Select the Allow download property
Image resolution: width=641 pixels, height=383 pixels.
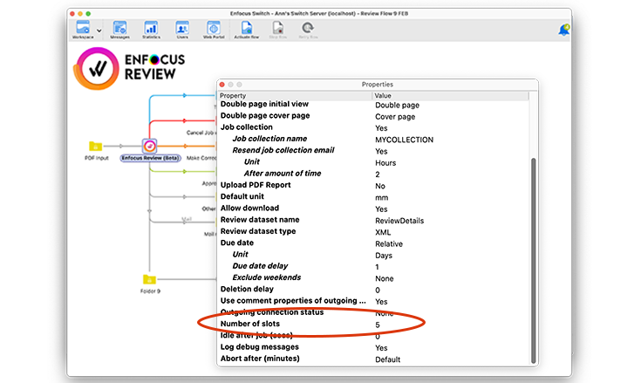pyautogui.click(x=249, y=208)
